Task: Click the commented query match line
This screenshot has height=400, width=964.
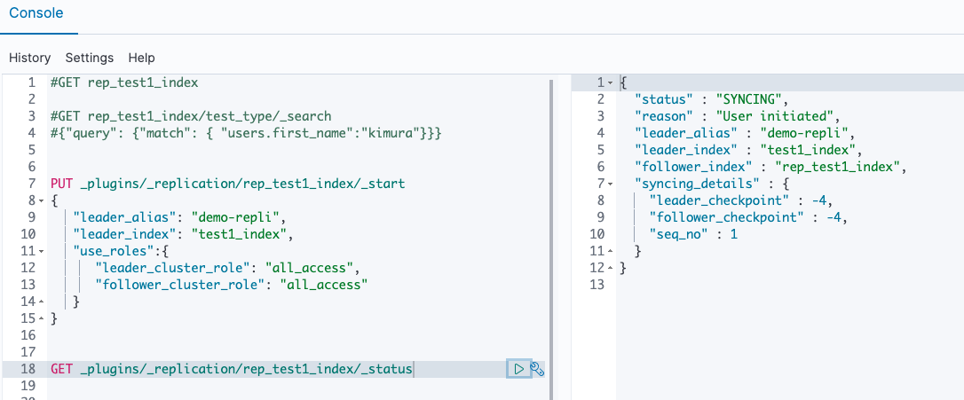Action: point(246,133)
